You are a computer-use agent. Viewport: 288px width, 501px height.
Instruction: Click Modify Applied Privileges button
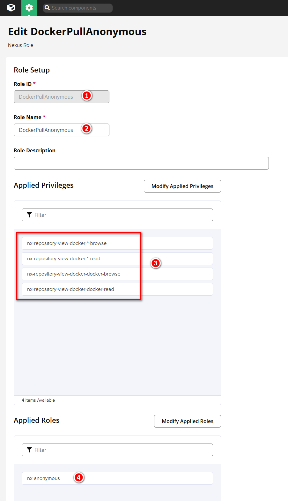tap(182, 186)
